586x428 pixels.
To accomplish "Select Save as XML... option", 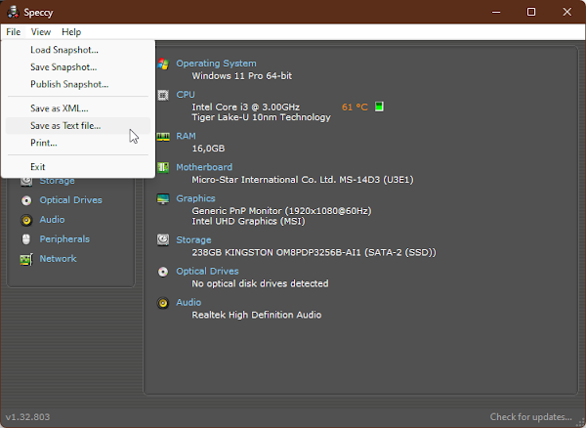I will point(78,108).
